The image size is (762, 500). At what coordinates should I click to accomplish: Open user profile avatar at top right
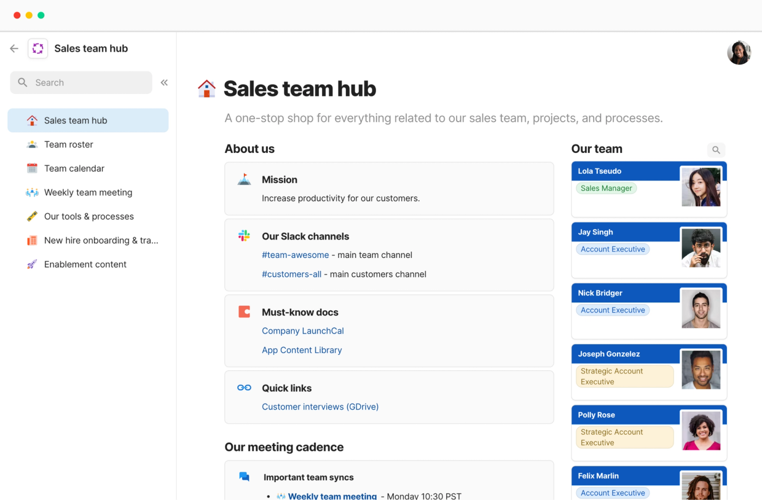pyautogui.click(x=739, y=52)
